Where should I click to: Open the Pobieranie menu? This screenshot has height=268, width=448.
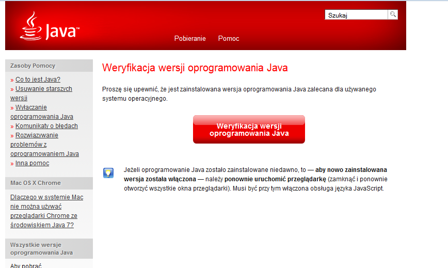pos(190,38)
